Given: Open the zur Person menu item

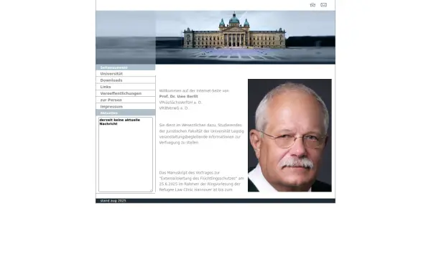Looking at the screenshot, I should 125,100.
